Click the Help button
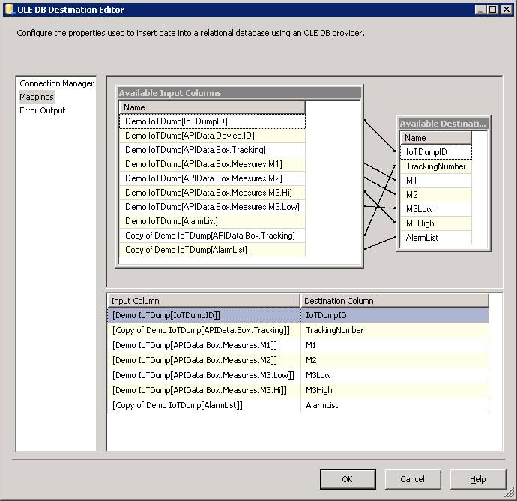517x501 pixels. tap(478, 479)
